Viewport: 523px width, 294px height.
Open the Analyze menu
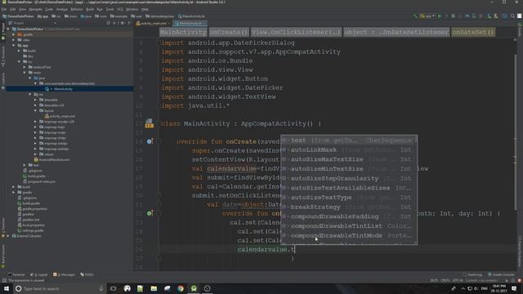[x=62, y=9]
